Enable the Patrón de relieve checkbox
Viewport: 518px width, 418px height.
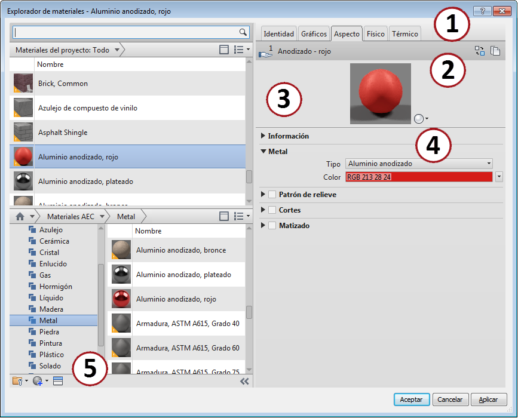(272, 194)
